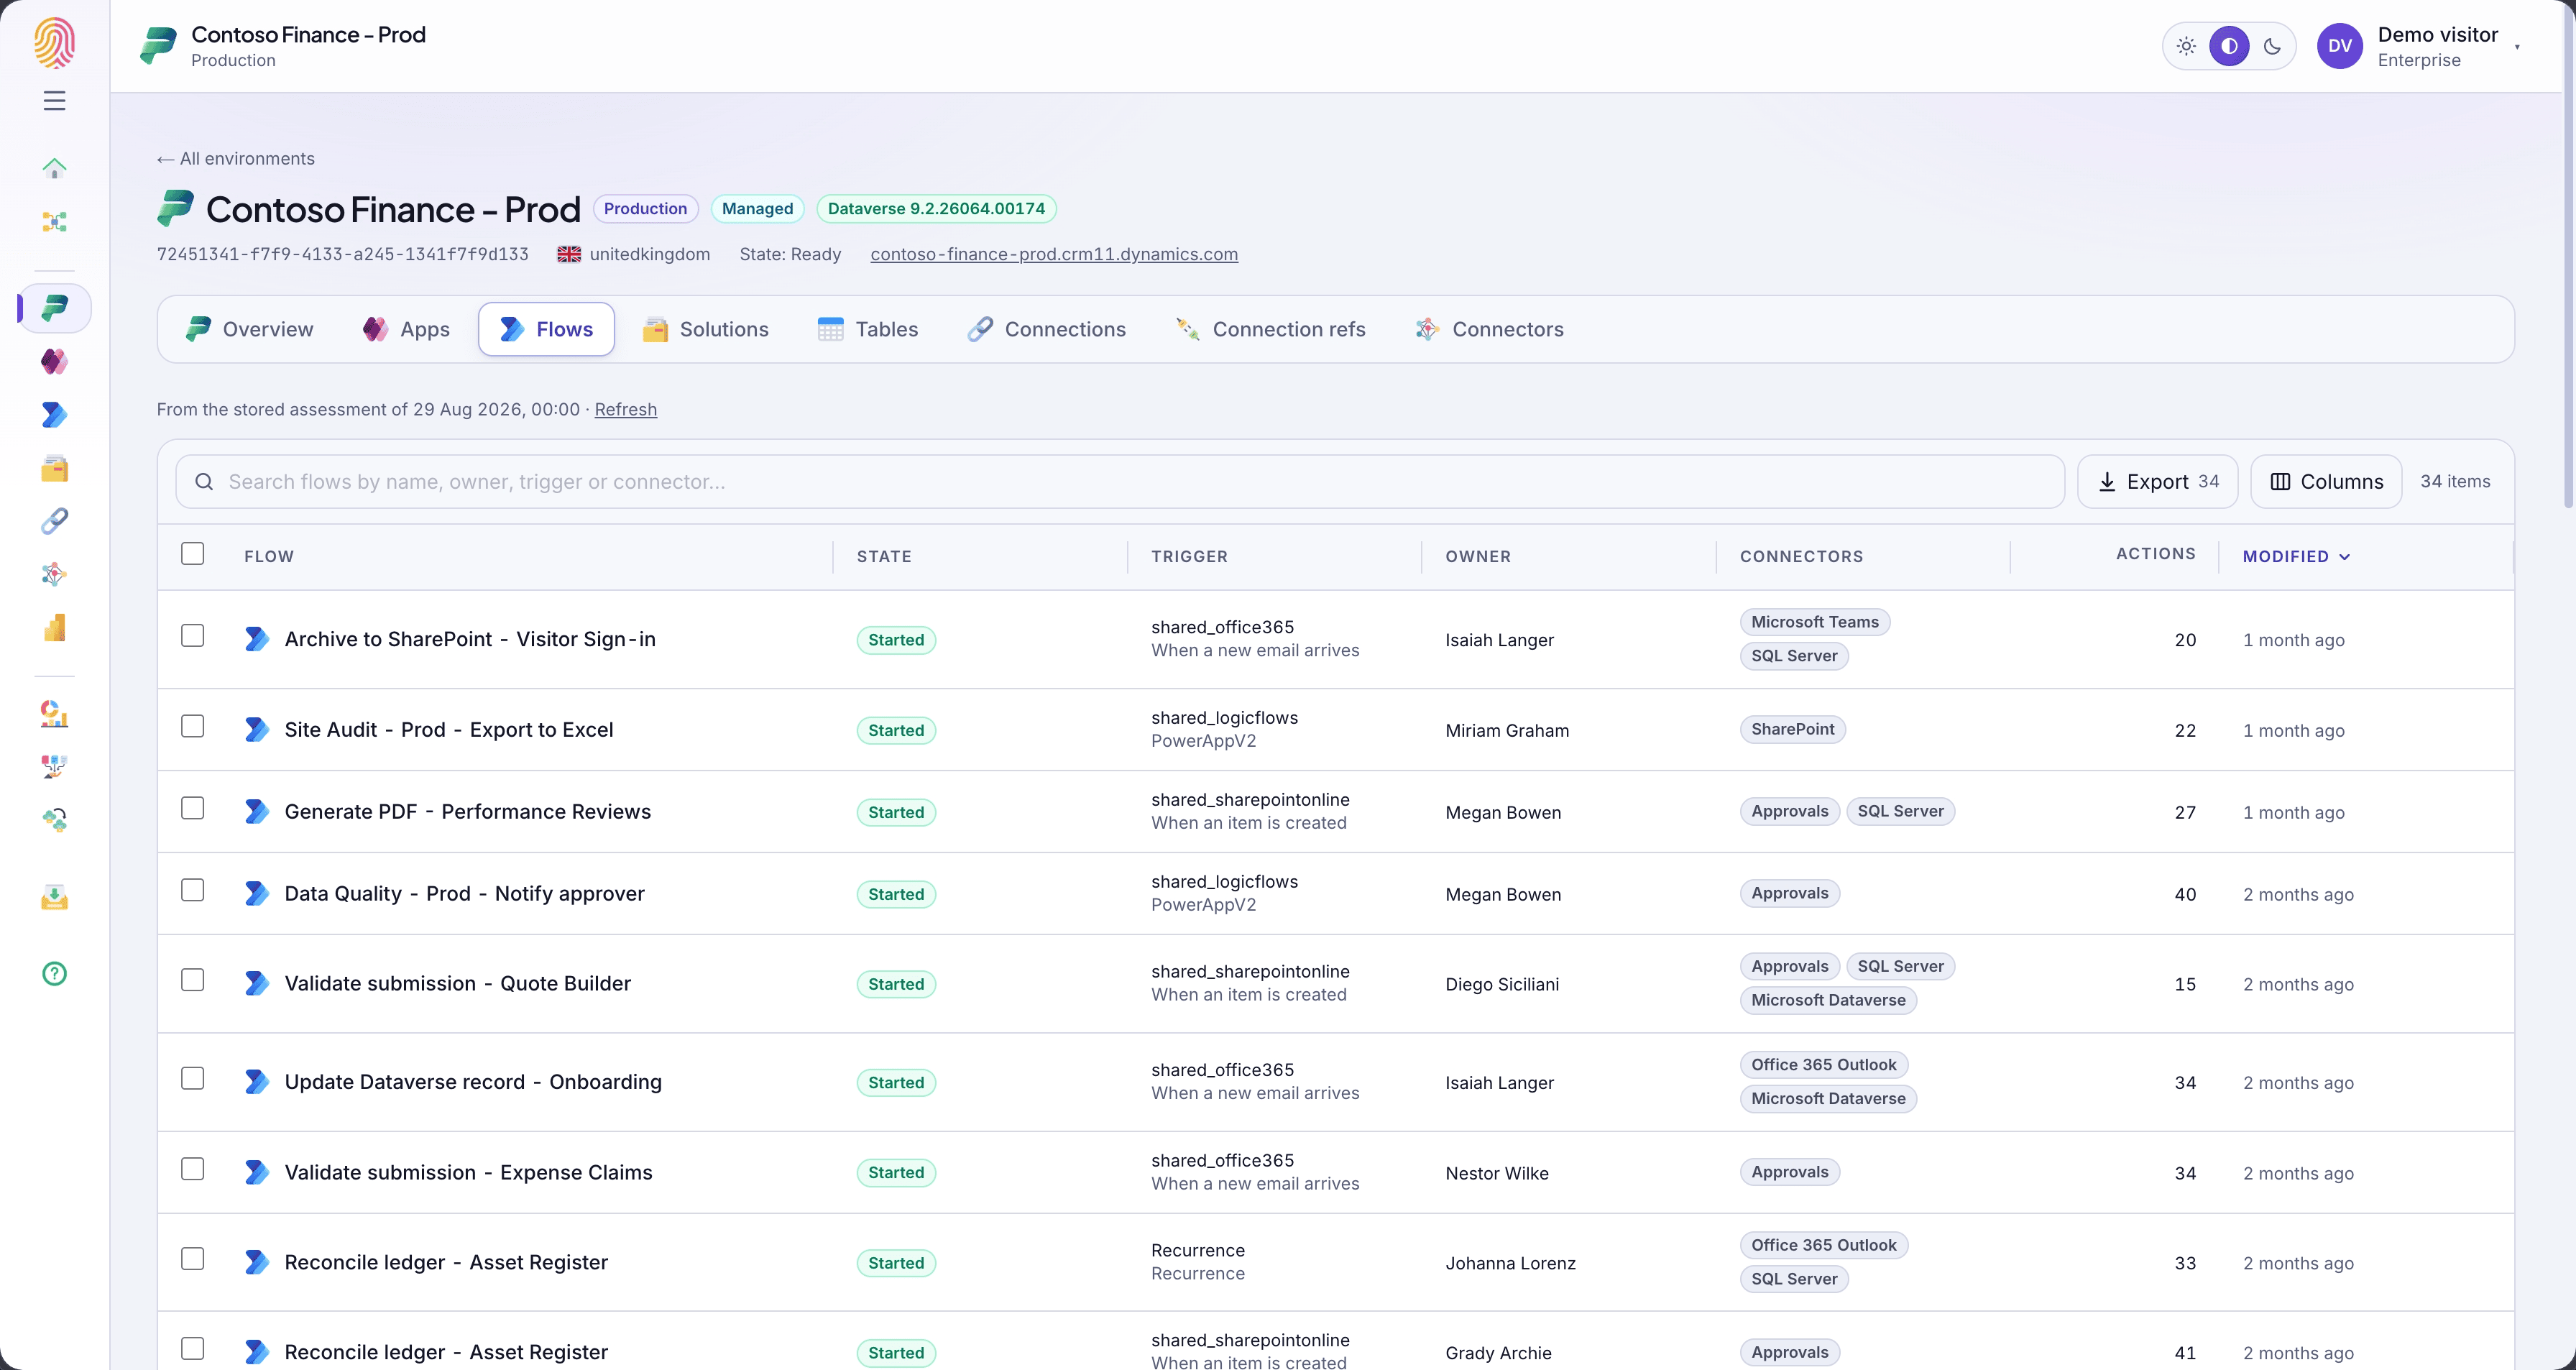
Task: Open Power BI icon in sidebar
Action: 54,628
